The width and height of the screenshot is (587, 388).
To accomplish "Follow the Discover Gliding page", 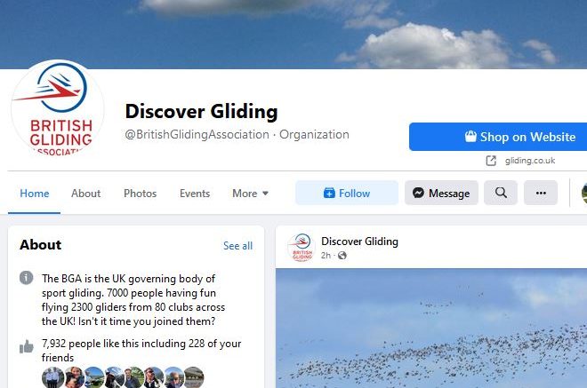I will [x=347, y=193].
